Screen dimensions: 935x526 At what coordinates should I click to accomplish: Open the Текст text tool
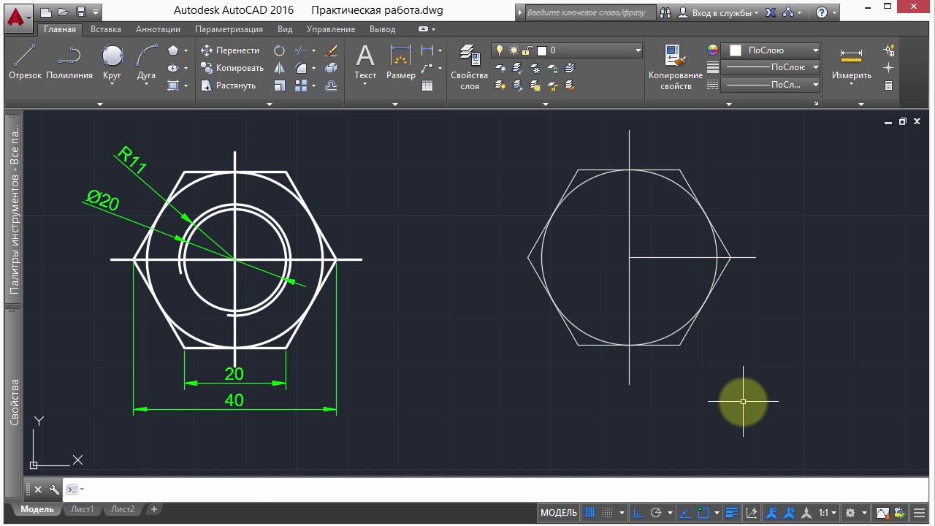365,63
